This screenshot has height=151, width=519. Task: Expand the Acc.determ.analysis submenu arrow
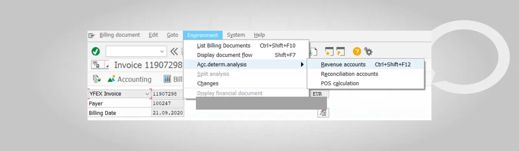[x=302, y=64]
